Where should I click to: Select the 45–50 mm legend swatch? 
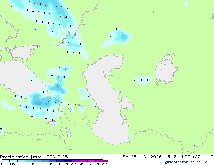click(99, 161)
